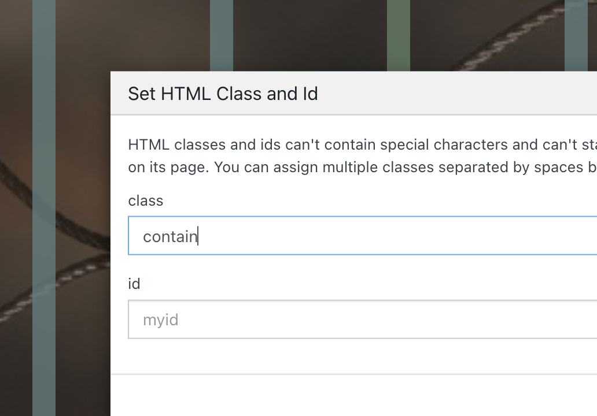This screenshot has width=597, height=416.
Task: Select the green column stripe above dialog
Action: [x=399, y=35]
